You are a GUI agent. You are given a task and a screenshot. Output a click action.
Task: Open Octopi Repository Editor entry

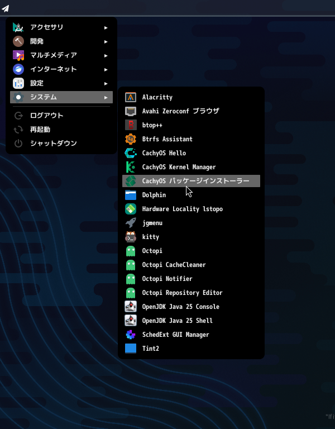coord(191,293)
